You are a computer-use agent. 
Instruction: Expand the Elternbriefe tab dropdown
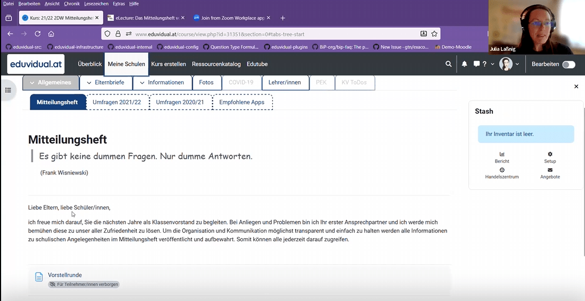[x=89, y=83]
